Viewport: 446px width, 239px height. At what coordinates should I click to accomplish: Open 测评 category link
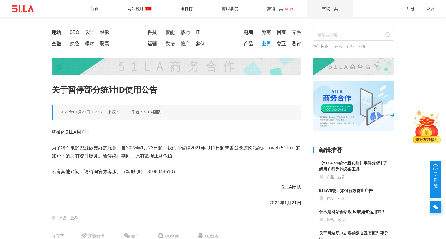[x=296, y=44]
